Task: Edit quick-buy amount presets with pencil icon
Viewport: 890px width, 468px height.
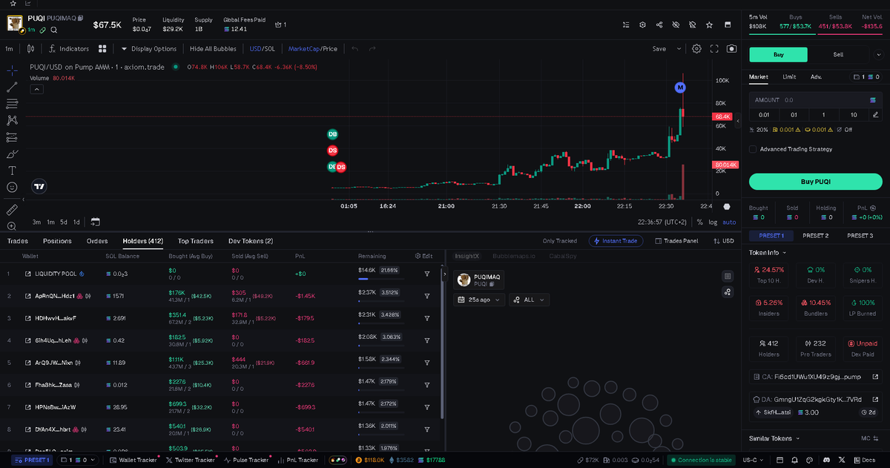Action: tap(875, 114)
